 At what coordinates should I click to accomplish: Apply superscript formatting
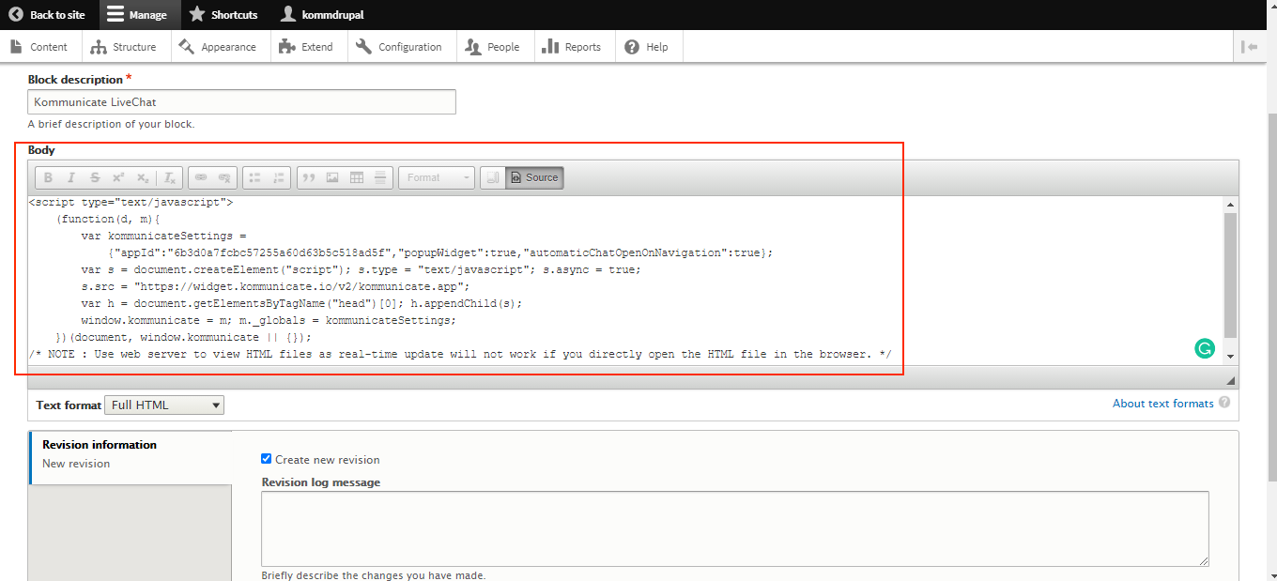pyautogui.click(x=117, y=176)
